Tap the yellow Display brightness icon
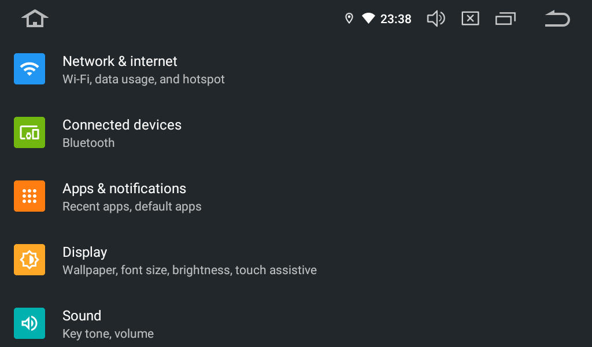The height and width of the screenshot is (347, 592). (x=29, y=260)
